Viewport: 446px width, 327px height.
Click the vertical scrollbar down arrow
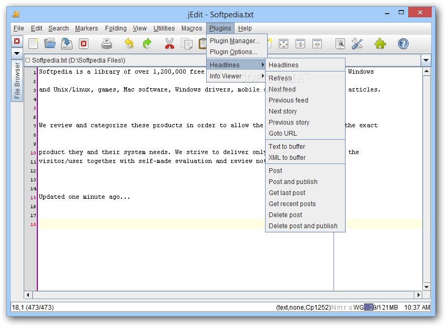(427, 287)
